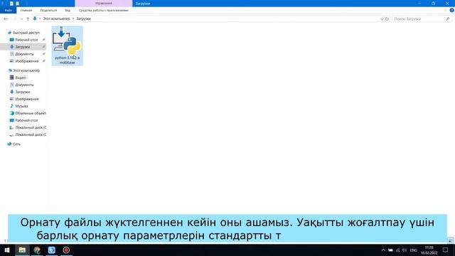This screenshot has width=455, height=256.
Task: Refresh the current folder view
Action: click(x=387, y=19)
